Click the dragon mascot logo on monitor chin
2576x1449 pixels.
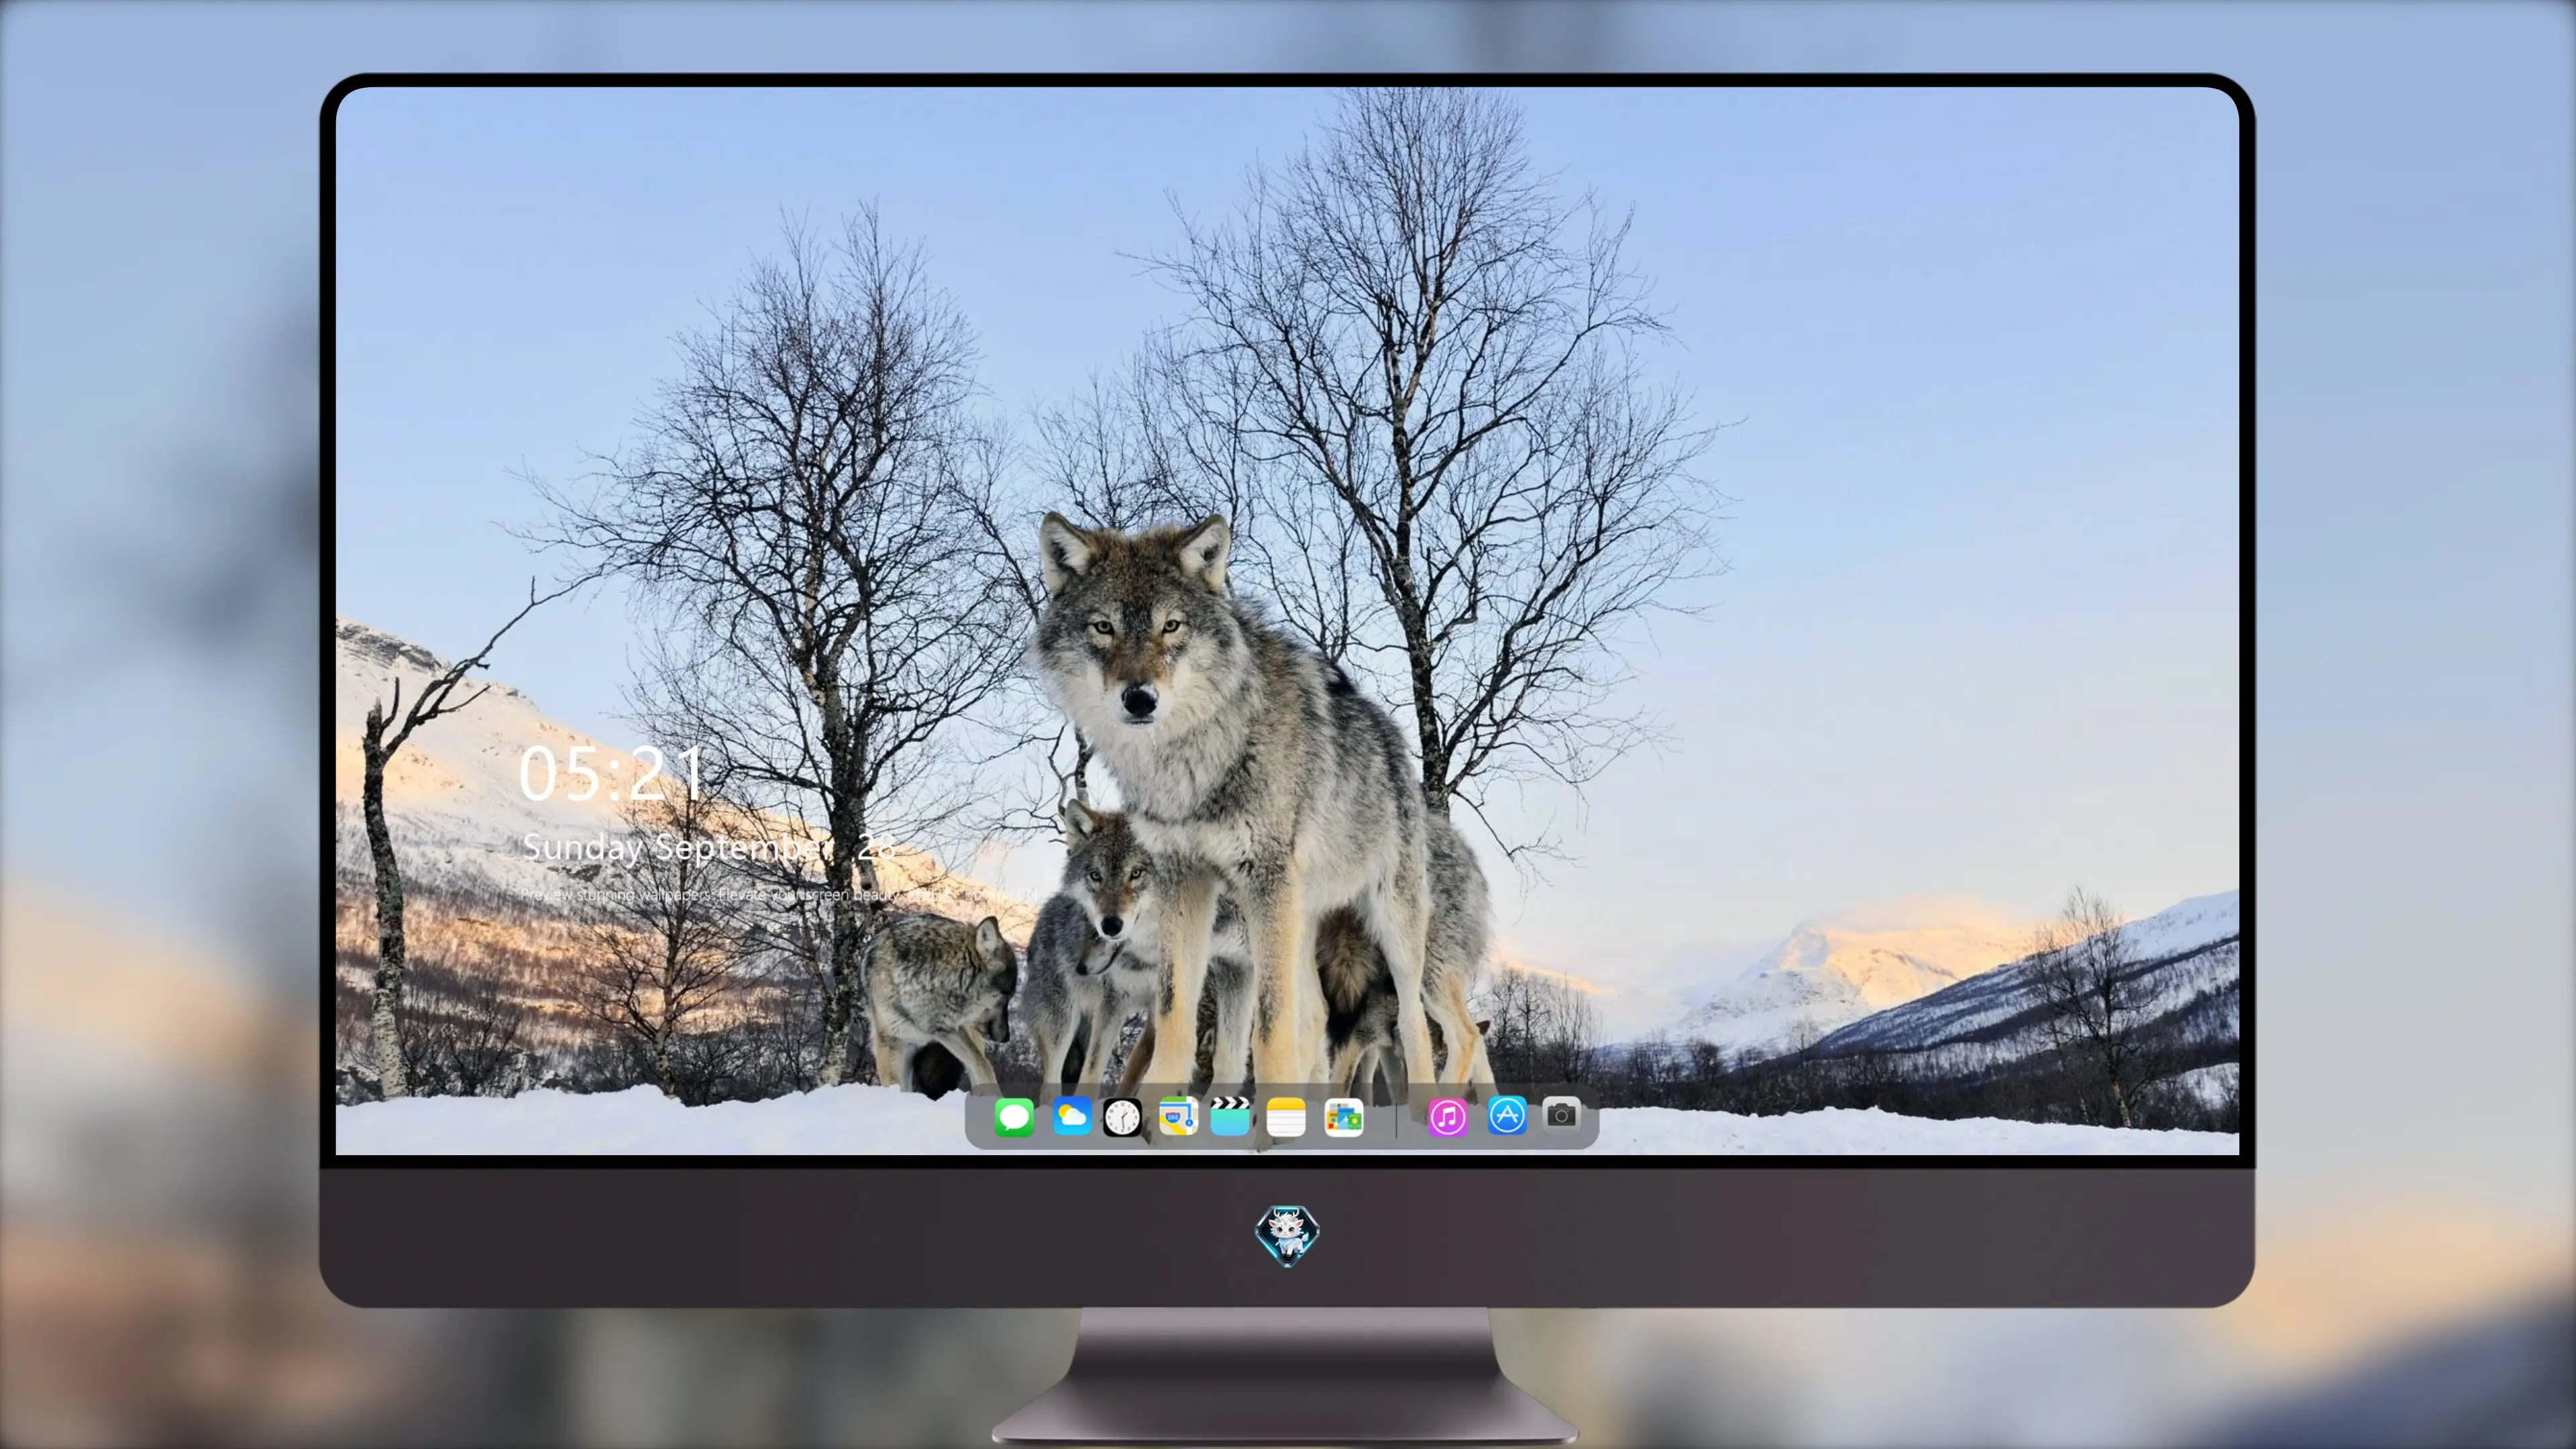click(x=1287, y=1236)
